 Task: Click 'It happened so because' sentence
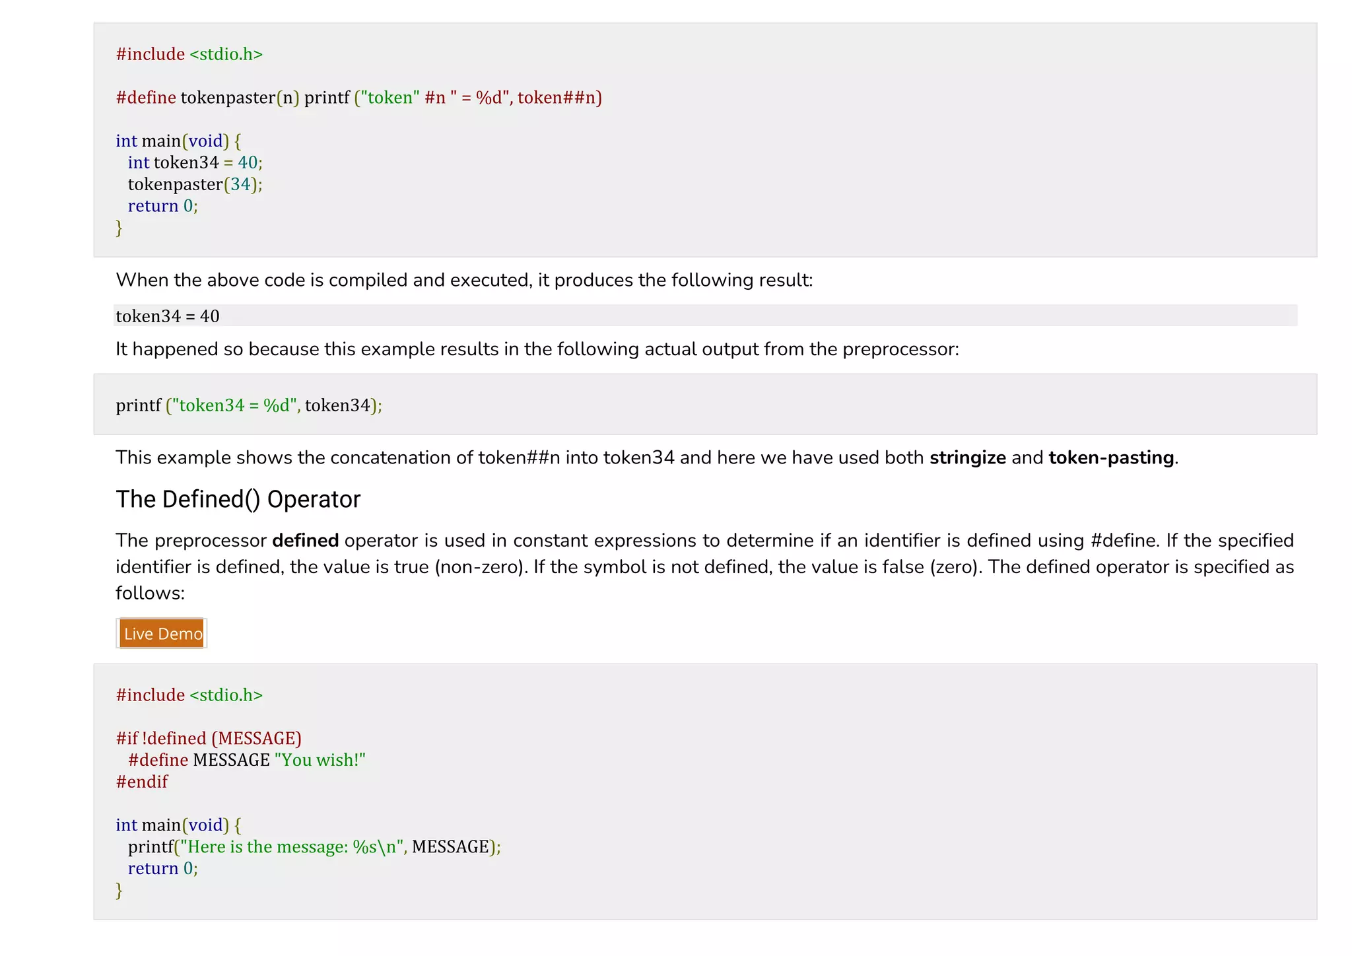537,349
